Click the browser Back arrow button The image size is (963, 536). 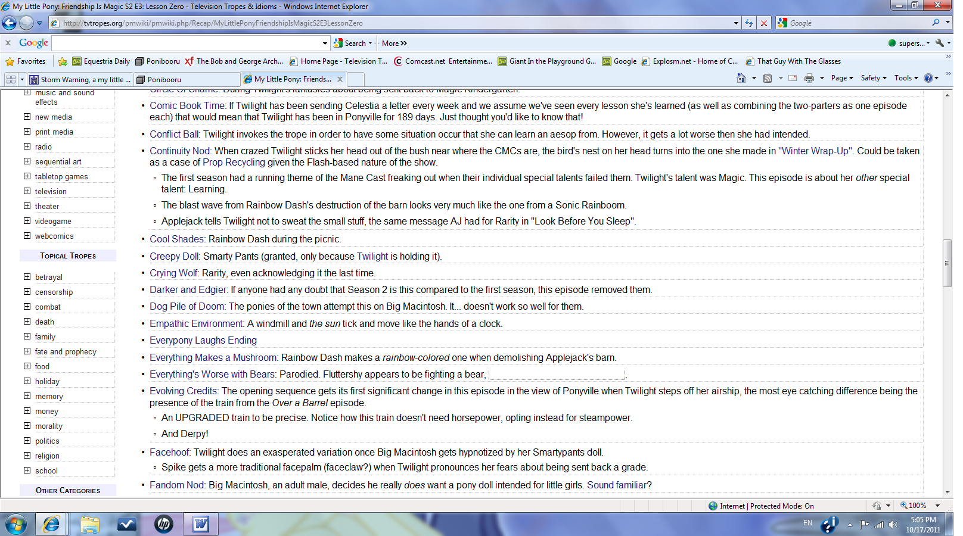[10, 23]
